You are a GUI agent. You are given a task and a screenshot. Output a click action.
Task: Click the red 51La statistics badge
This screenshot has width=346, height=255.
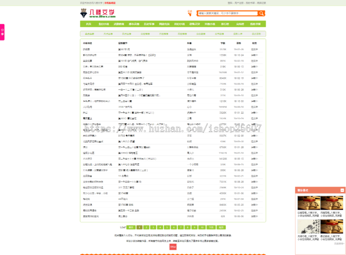(x=173, y=247)
